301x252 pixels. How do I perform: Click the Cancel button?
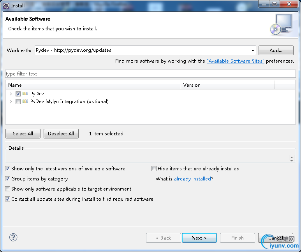pyautogui.click(x=276, y=238)
